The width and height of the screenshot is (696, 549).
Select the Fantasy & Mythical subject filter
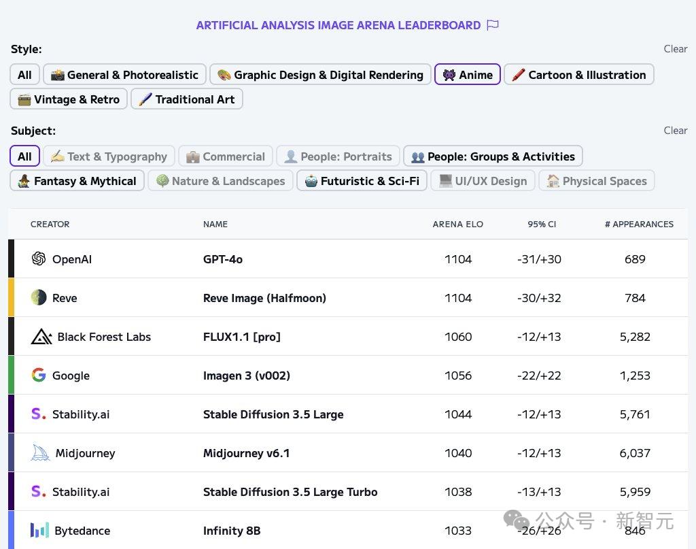[x=77, y=181]
